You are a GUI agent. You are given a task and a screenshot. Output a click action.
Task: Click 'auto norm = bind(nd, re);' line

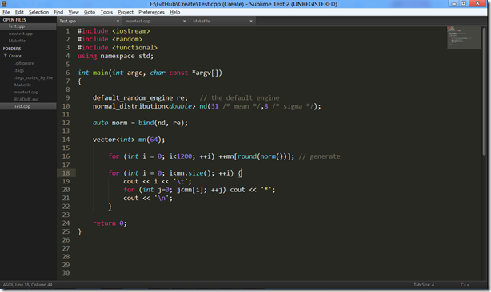click(x=140, y=123)
